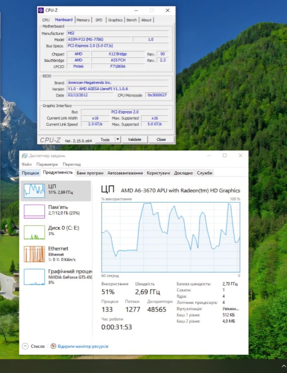
Task: Open Відкрити монітор ресурсів link
Action: 83,346
